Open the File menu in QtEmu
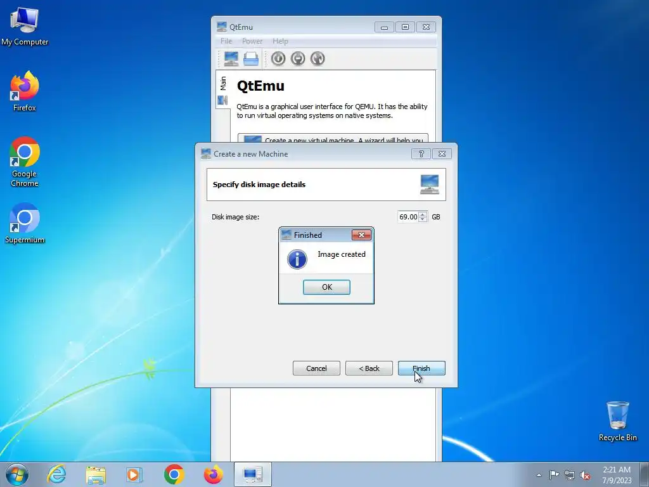 point(226,41)
